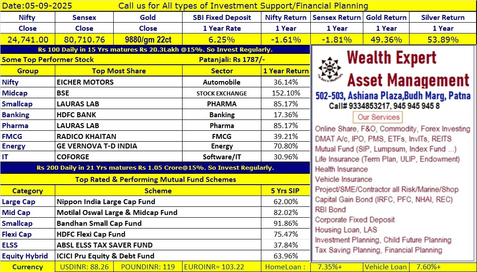Click the USDINR: 88.26 cell
Viewport: 477px width, 272px height.
[84, 267]
